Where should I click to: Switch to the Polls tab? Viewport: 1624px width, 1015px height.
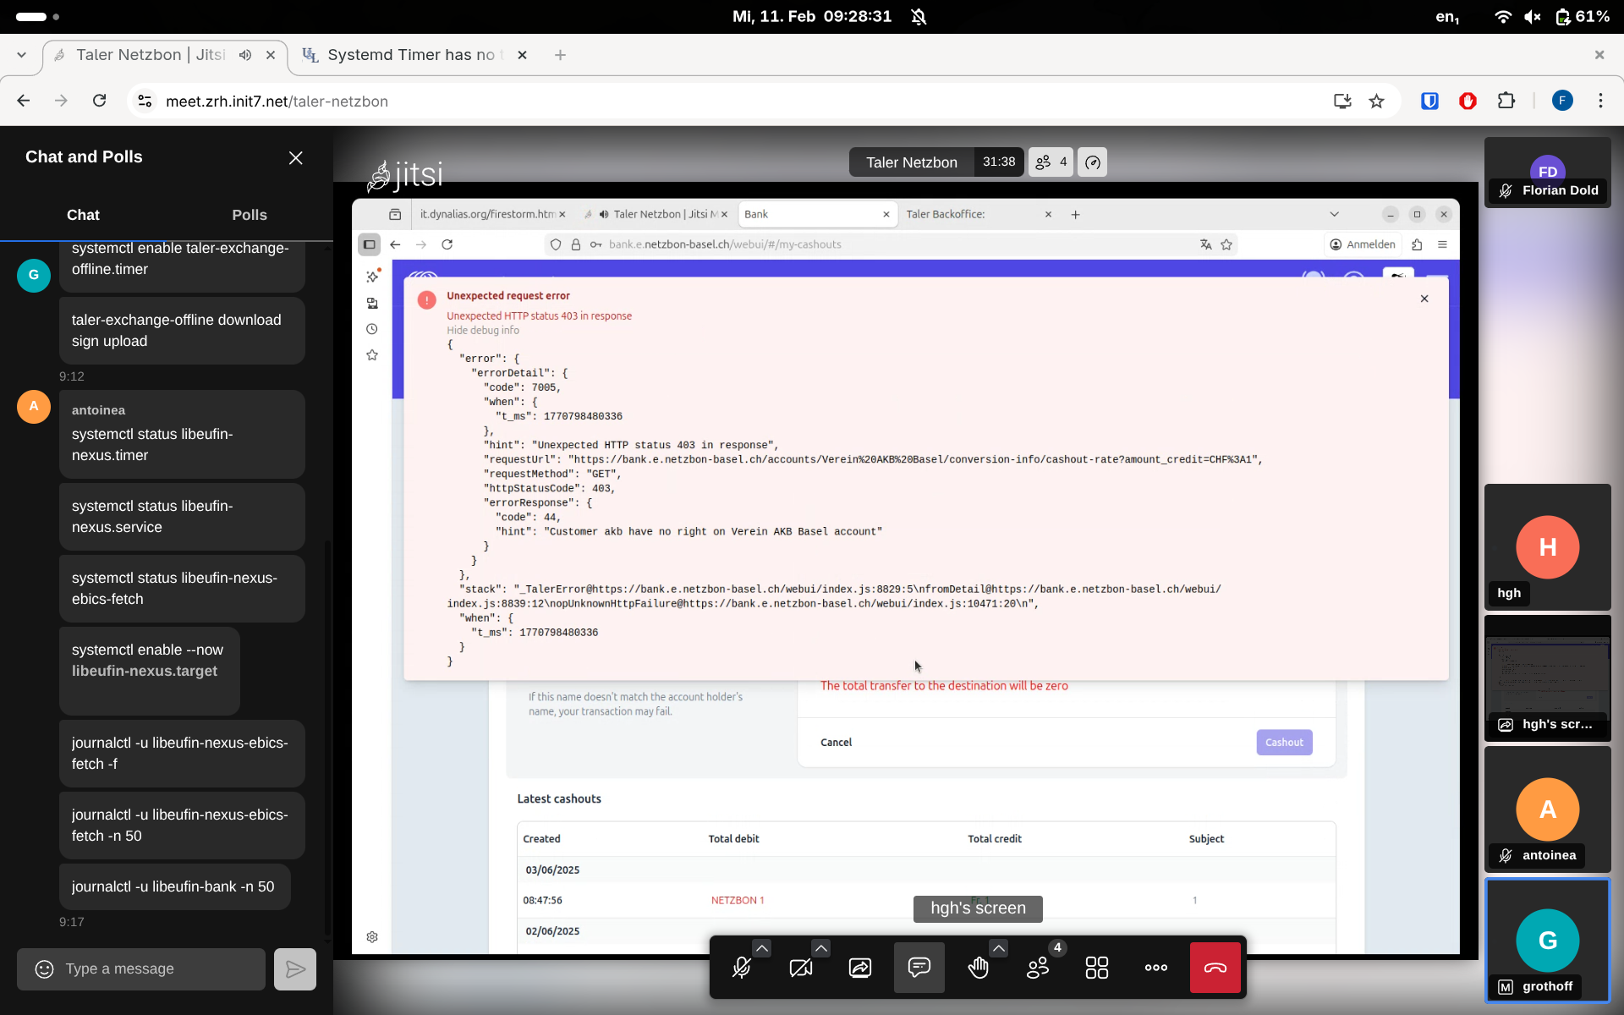pyautogui.click(x=250, y=215)
